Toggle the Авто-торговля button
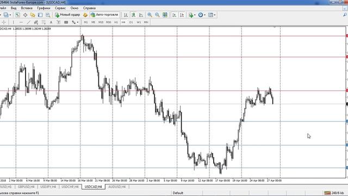 tap(104, 15)
